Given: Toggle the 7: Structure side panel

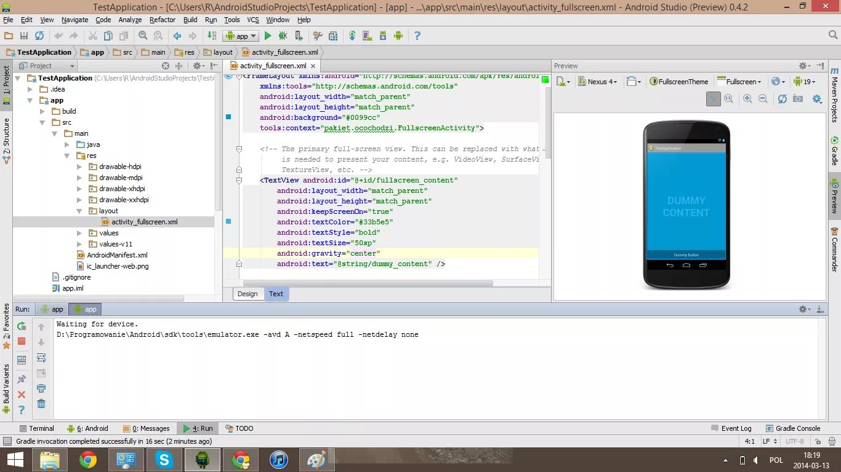Looking at the screenshot, I should click(6, 140).
